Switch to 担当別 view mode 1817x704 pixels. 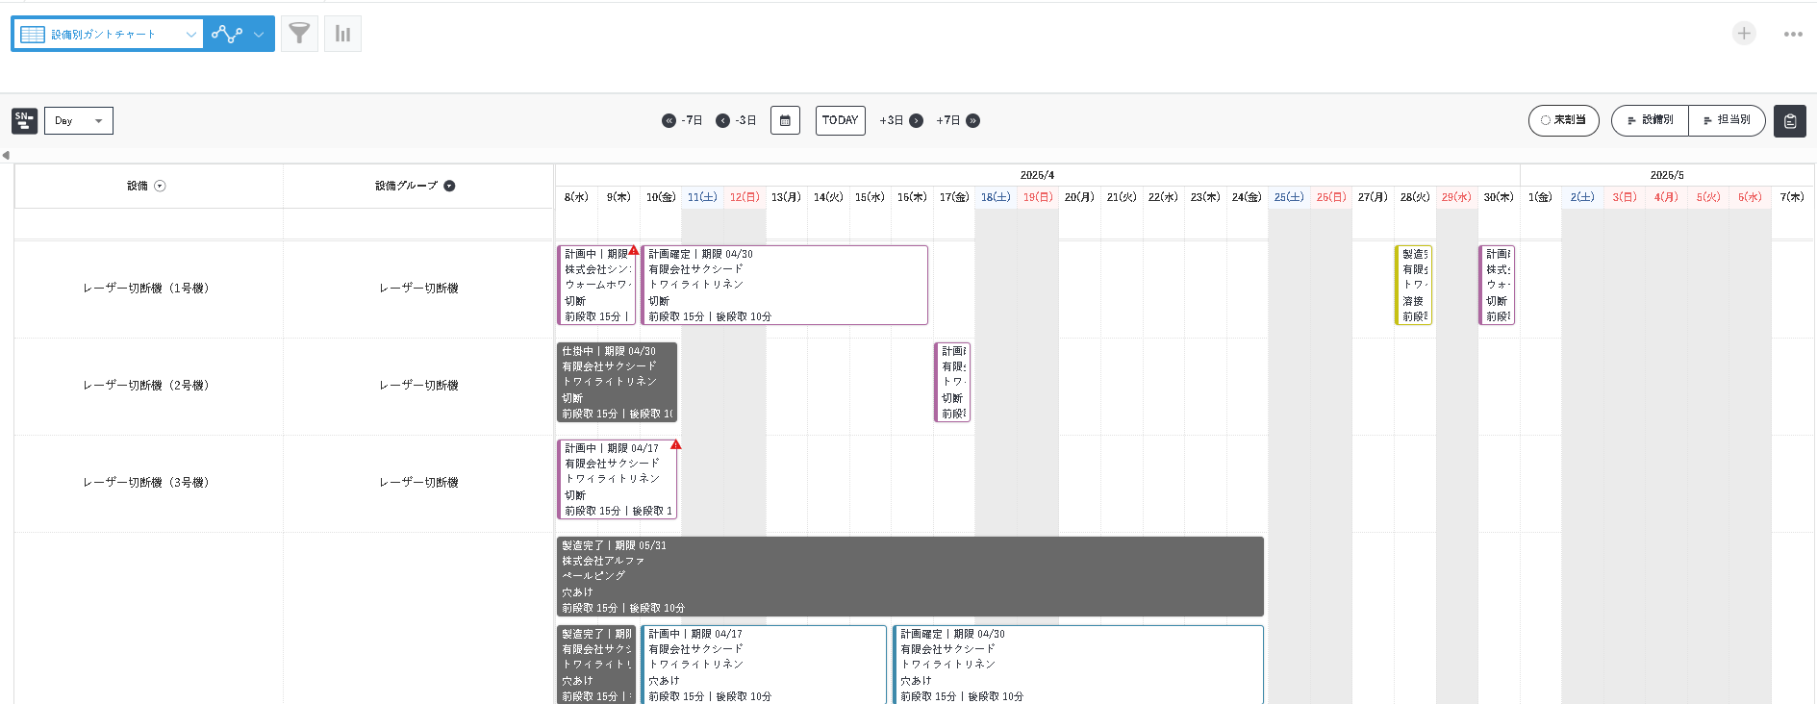click(x=1727, y=120)
